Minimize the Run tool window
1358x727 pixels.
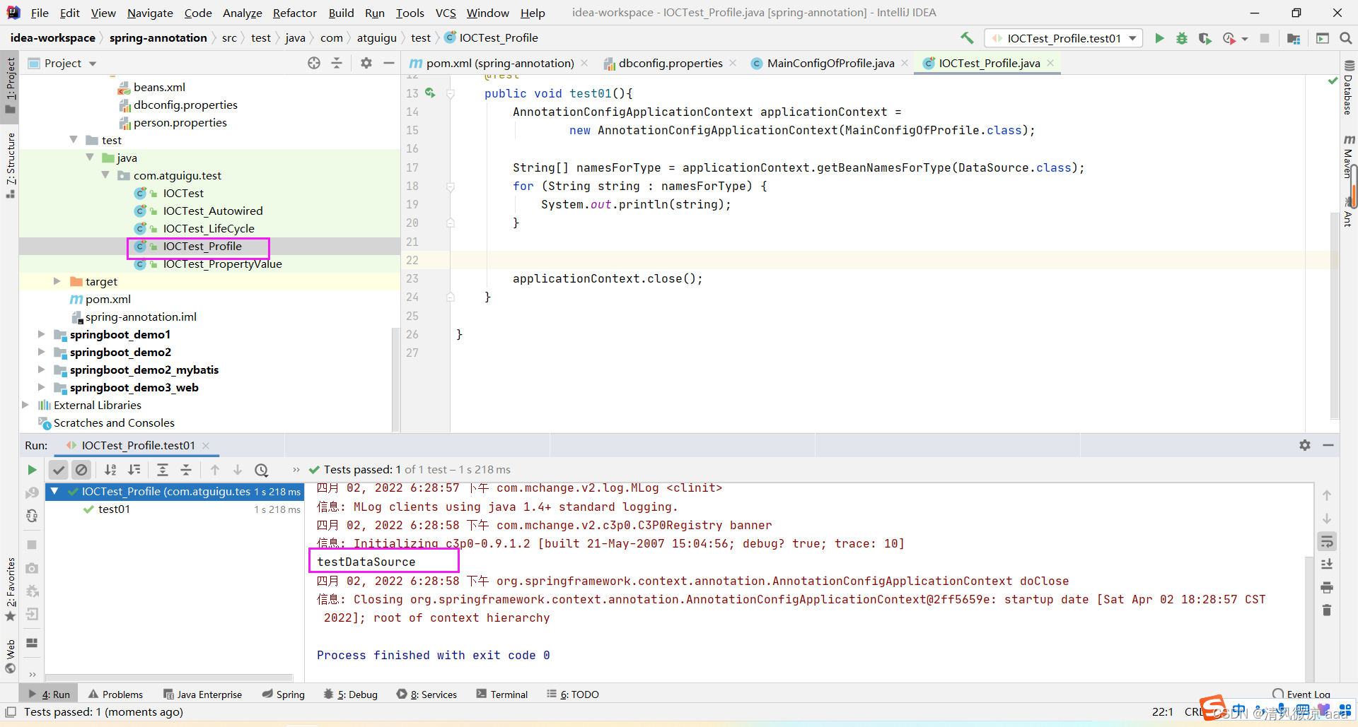1328,445
